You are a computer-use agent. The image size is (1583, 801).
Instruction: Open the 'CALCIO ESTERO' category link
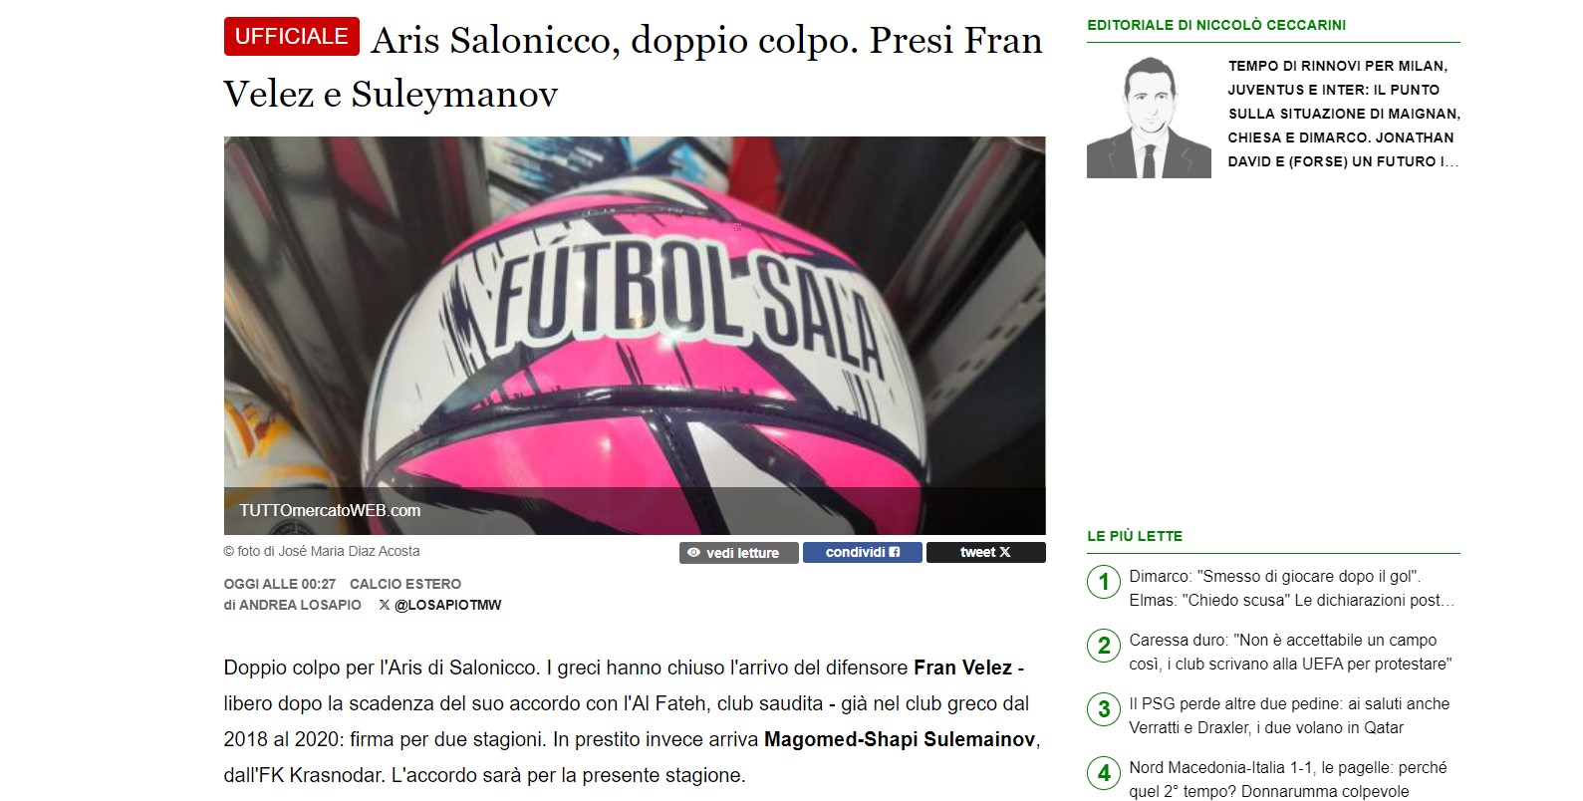pos(405,584)
